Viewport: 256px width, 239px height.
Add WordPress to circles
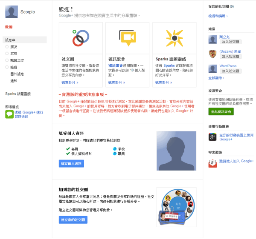(230, 71)
